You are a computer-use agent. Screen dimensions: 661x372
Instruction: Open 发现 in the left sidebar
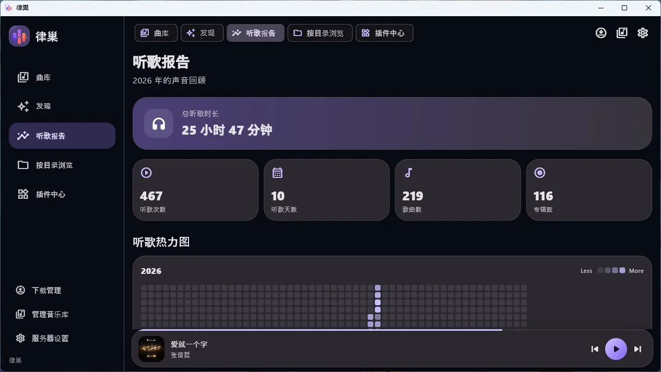point(62,106)
